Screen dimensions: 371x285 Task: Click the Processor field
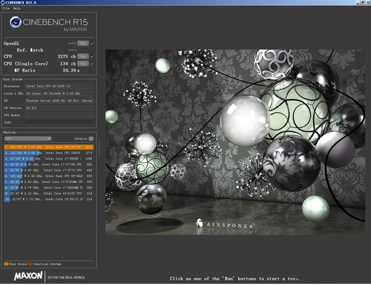pyautogui.click(x=59, y=86)
